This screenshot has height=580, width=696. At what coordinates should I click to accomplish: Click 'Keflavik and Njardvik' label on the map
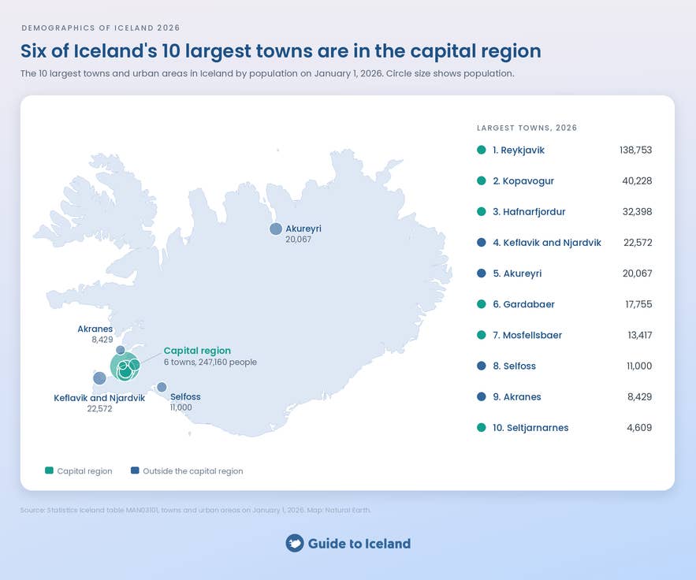tap(99, 398)
